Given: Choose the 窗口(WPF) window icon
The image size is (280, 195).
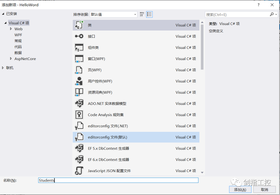Looking at the screenshot, I should click(x=79, y=59).
